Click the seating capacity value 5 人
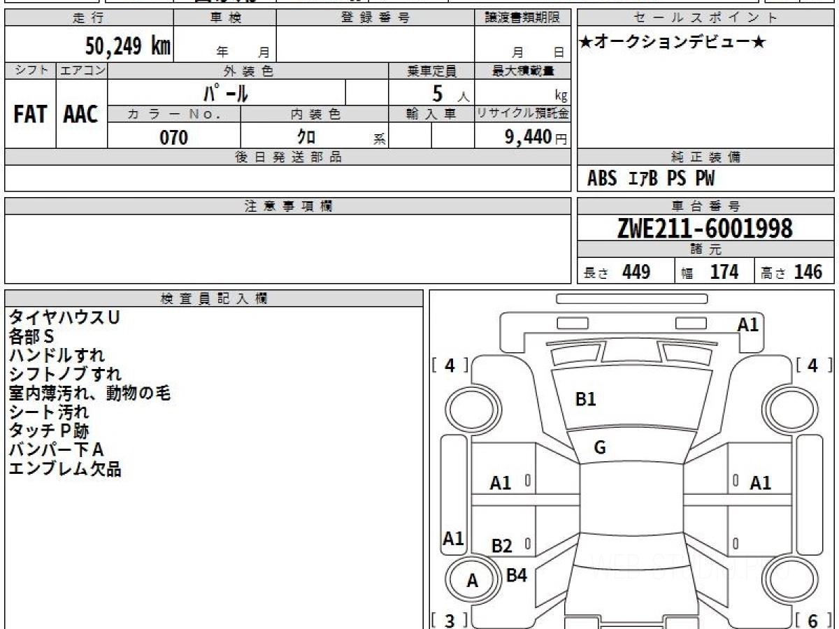 [x=450, y=94]
